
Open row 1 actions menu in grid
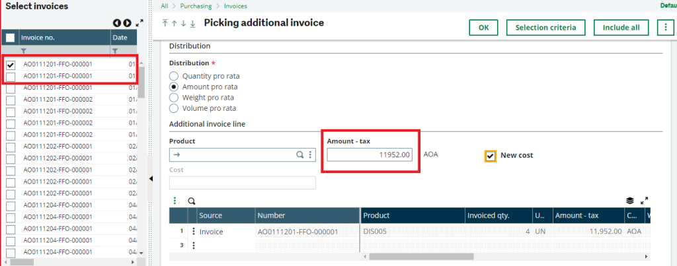(194, 232)
